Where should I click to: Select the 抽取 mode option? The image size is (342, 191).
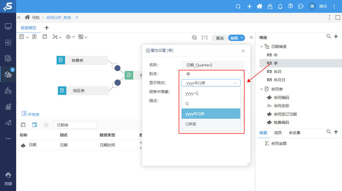(x=234, y=38)
